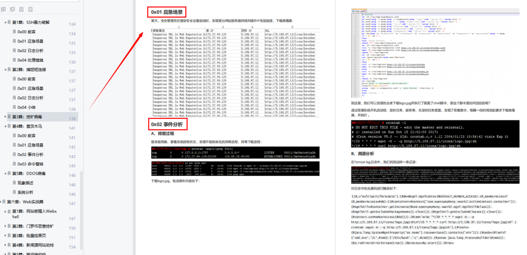Open 第1篇:SSH暴力破解 bookmark title

(31, 22)
